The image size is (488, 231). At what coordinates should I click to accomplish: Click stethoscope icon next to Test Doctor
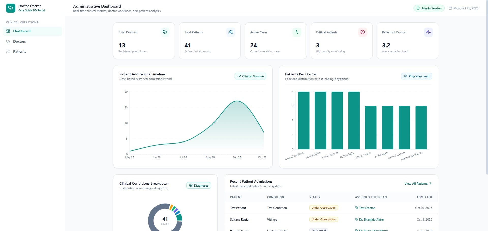356,208
